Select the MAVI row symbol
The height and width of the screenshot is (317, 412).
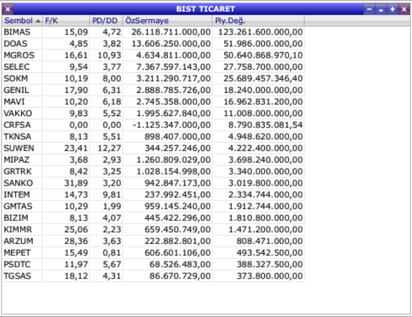click(14, 101)
